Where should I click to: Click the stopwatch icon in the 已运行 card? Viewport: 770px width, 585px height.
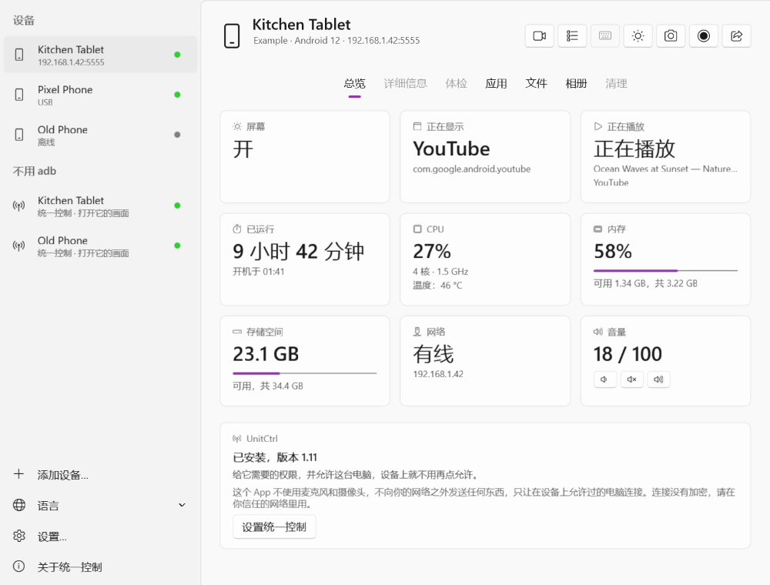pyautogui.click(x=237, y=229)
